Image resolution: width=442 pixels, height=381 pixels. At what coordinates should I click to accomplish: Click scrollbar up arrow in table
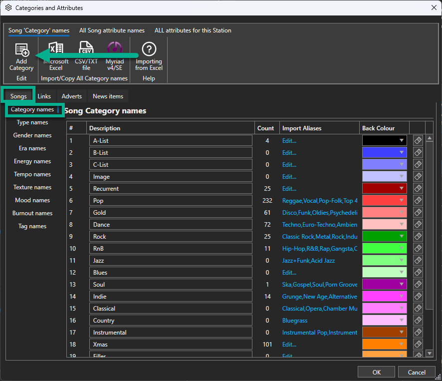tap(430, 138)
